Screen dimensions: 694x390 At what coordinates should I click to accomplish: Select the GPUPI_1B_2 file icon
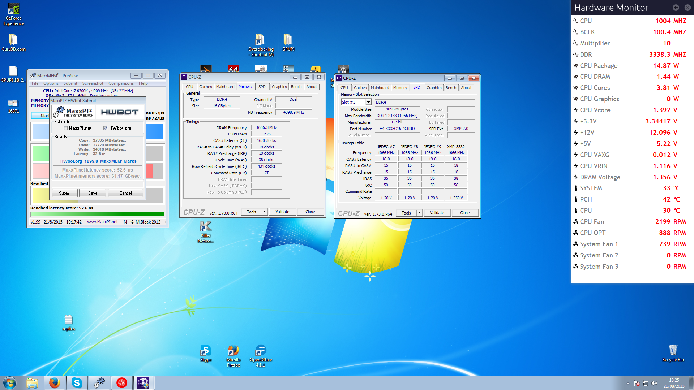click(13, 74)
